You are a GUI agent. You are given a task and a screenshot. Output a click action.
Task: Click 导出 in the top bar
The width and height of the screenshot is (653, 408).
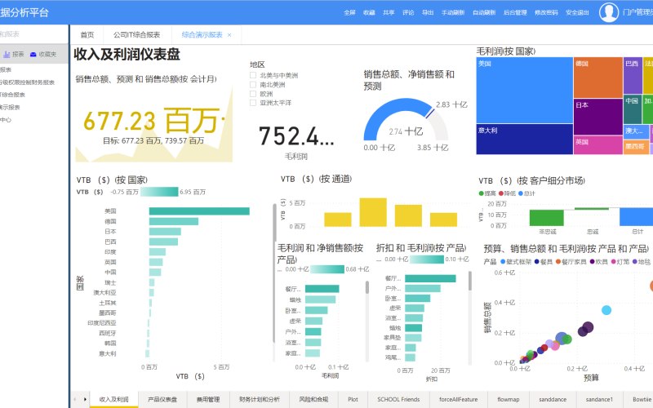tap(428, 12)
